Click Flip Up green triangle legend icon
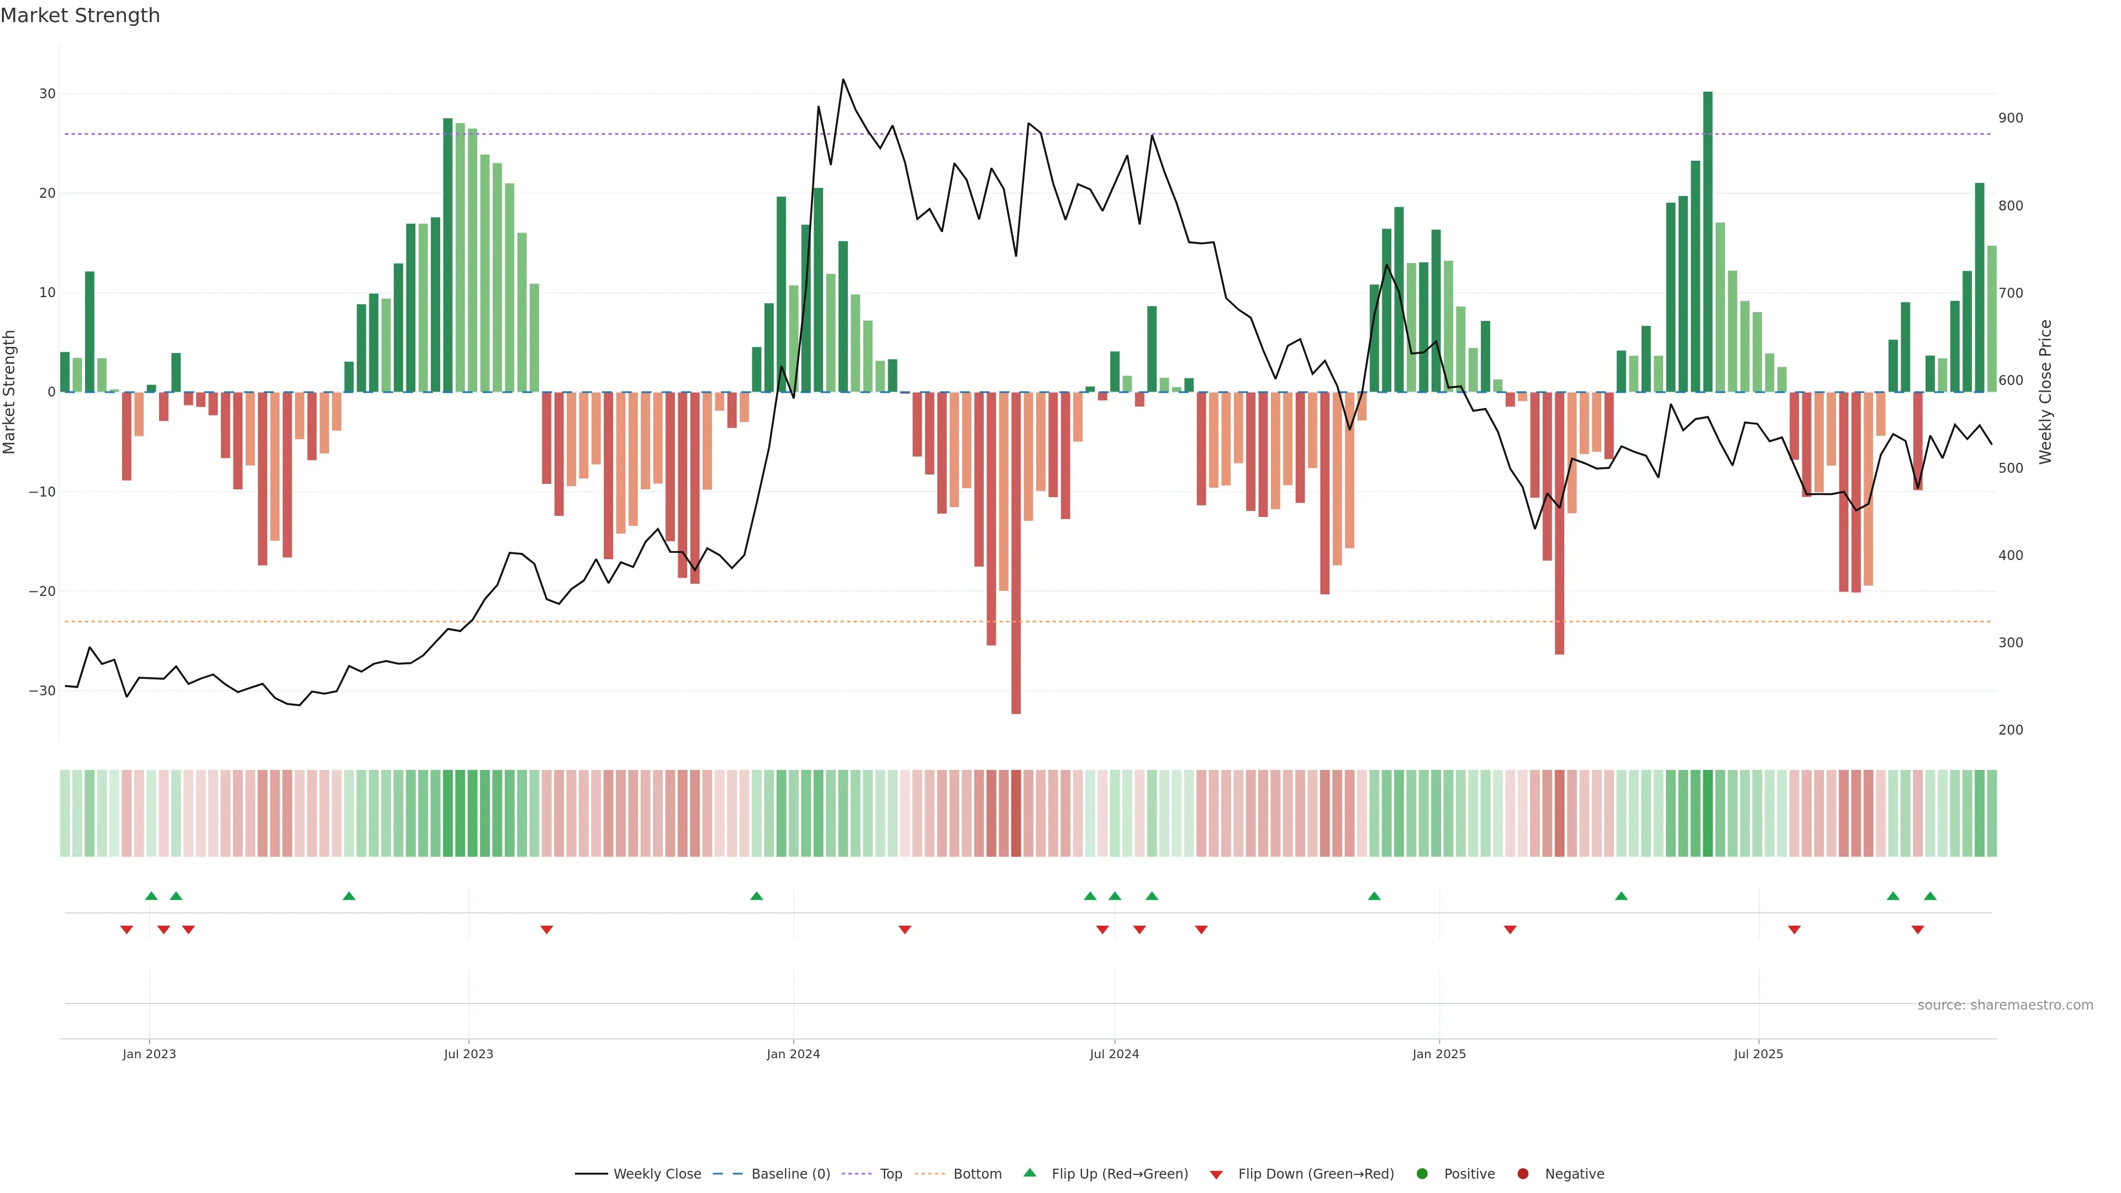The image size is (2121, 1193). pyautogui.click(x=1029, y=1173)
